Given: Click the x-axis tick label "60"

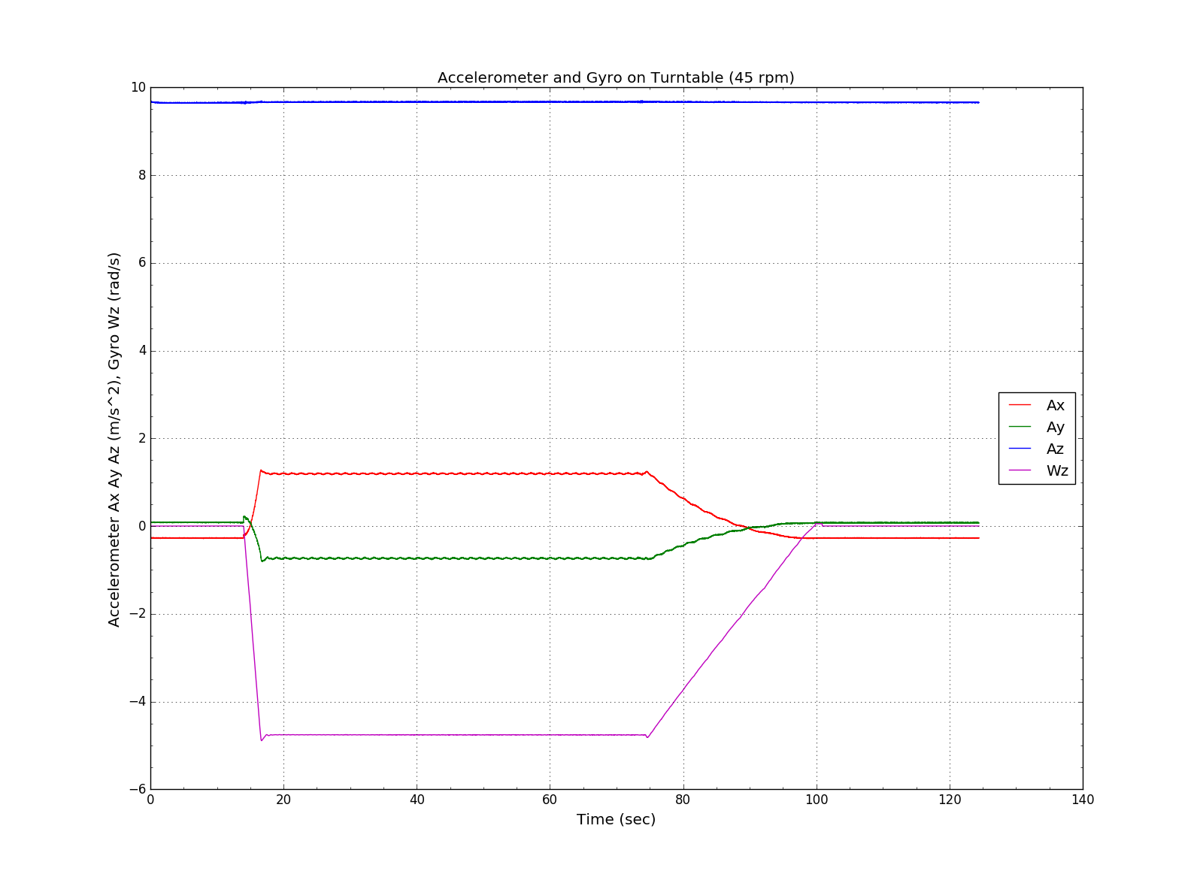Looking at the screenshot, I should tap(550, 800).
